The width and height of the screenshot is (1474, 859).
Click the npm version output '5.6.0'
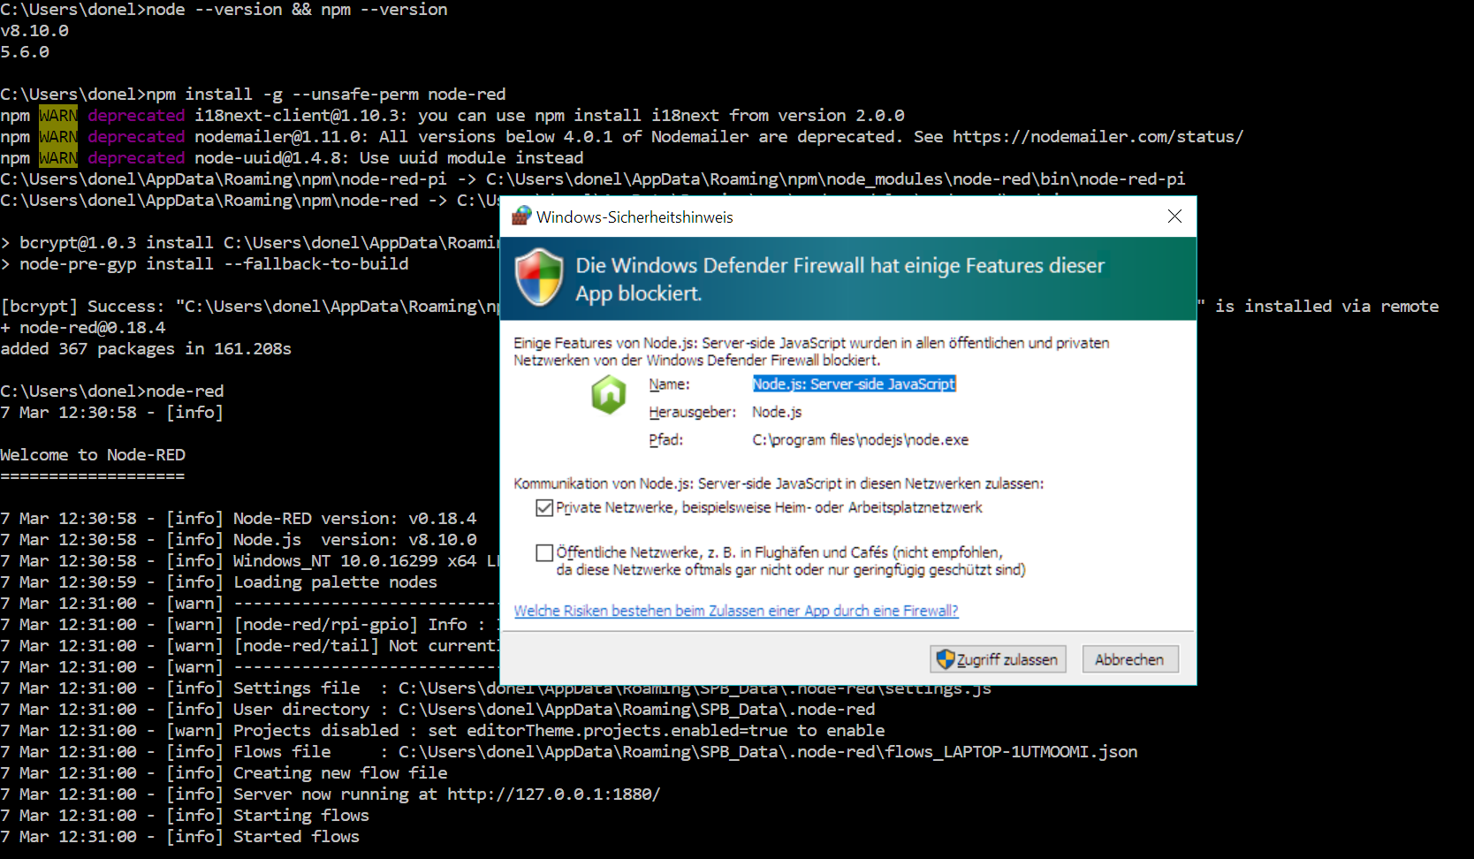(25, 52)
